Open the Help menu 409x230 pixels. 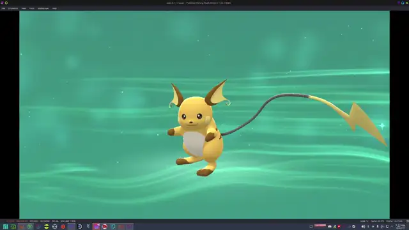point(54,8)
